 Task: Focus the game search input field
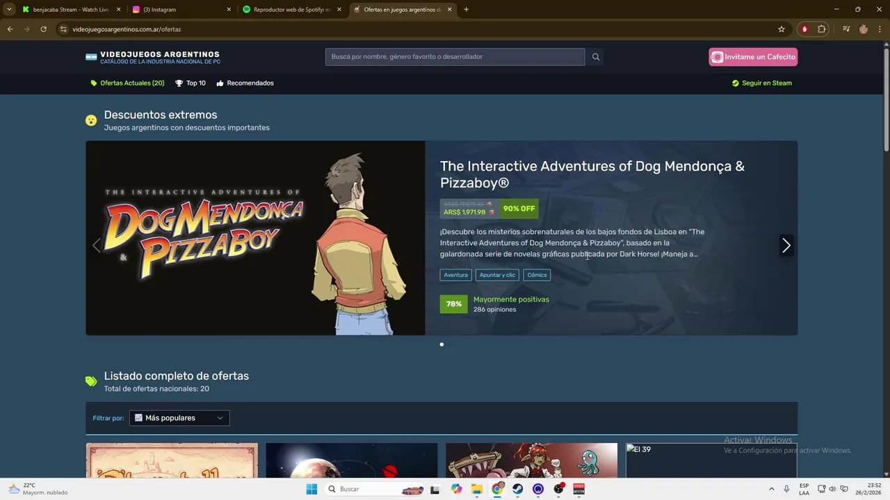click(x=455, y=57)
